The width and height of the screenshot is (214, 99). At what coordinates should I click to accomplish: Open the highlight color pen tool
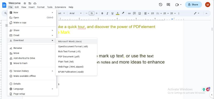(123, 13)
